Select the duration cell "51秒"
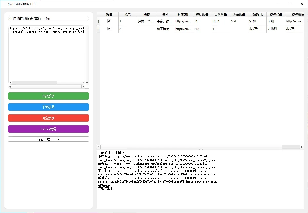 (x=258, y=21)
